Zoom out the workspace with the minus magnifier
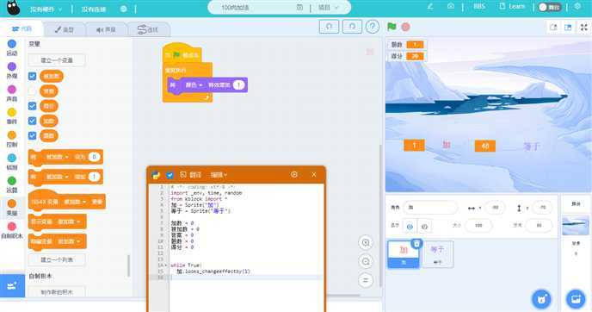Image resolution: width=592 pixels, height=312 pixels. [366, 261]
